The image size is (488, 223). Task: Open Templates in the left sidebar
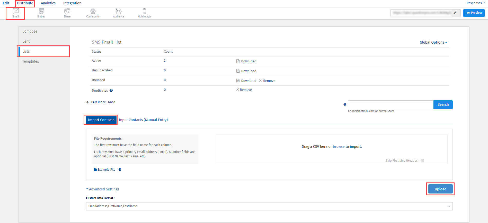click(x=31, y=61)
